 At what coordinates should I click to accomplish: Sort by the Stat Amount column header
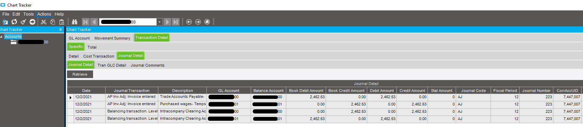[x=442, y=91]
